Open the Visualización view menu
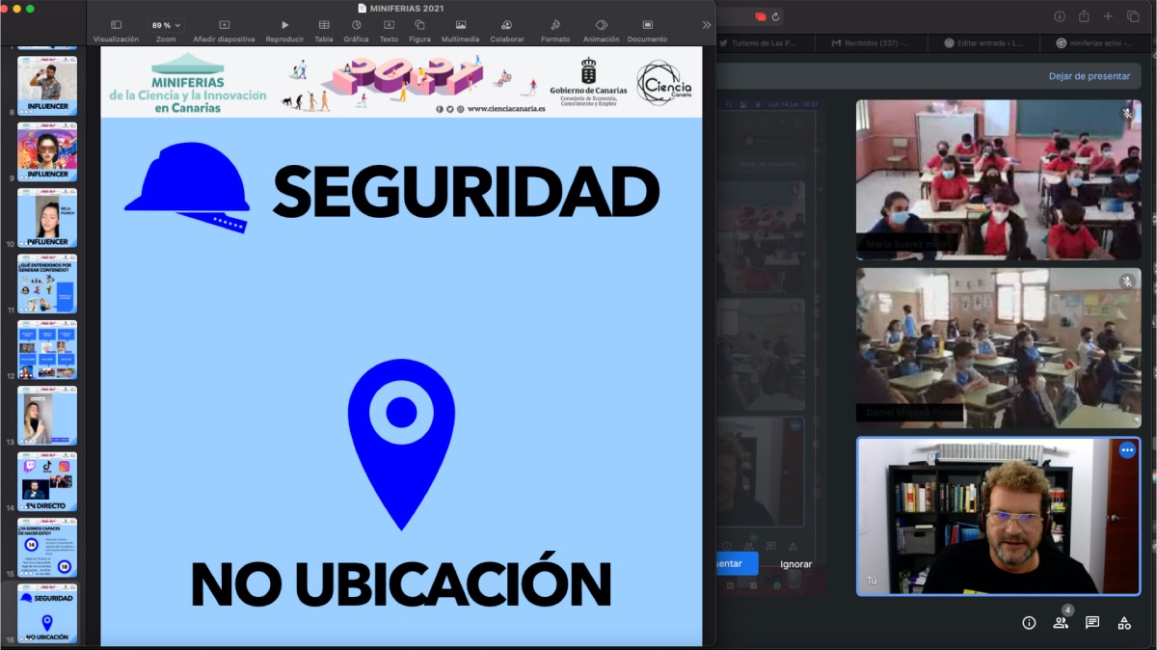 tap(116, 25)
